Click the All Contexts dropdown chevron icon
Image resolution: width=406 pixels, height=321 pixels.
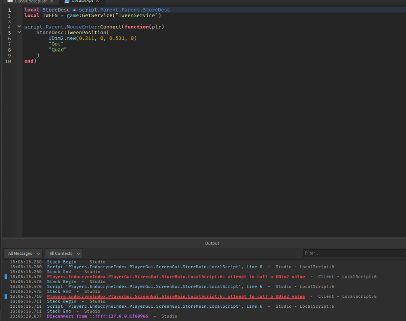78,253
